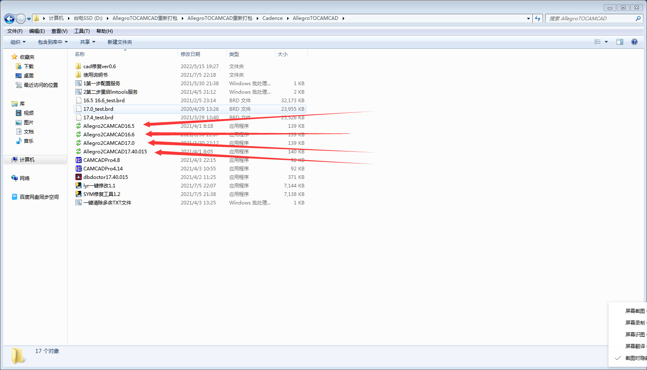Screen dimensions: 647x370
Task: Sort files by the 大小 column header
Action: tap(283, 54)
